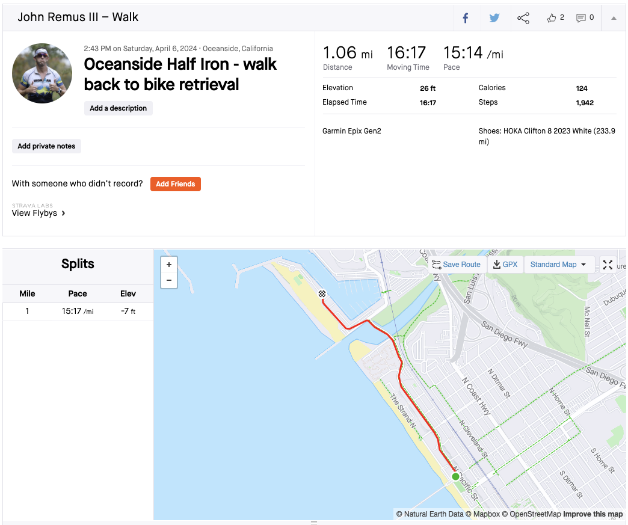Viewport: 628px width, 525px height.
Task: Give kudos with thumbs-up icon
Action: [x=552, y=18]
